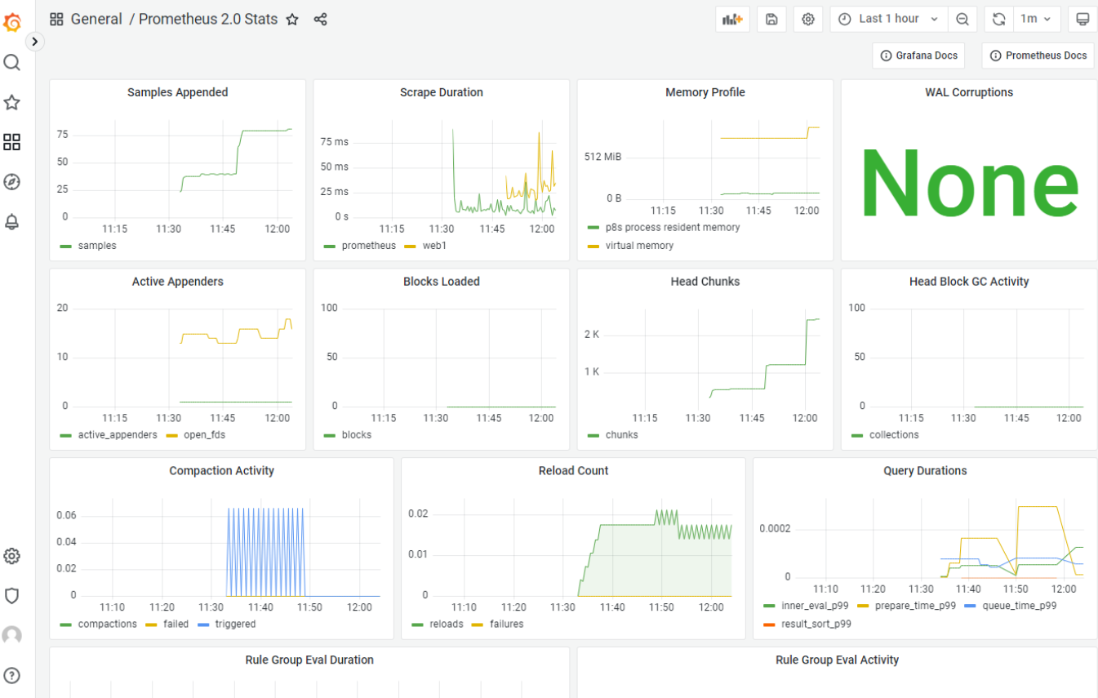Toggle the open_fds series legend
Viewport: 1098px width, 698px height.
(204, 435)
